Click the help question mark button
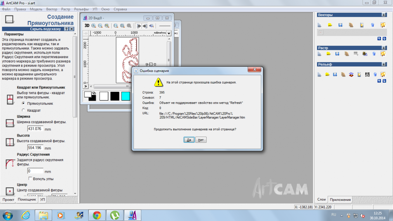393x221 pixels. (66, 29)
